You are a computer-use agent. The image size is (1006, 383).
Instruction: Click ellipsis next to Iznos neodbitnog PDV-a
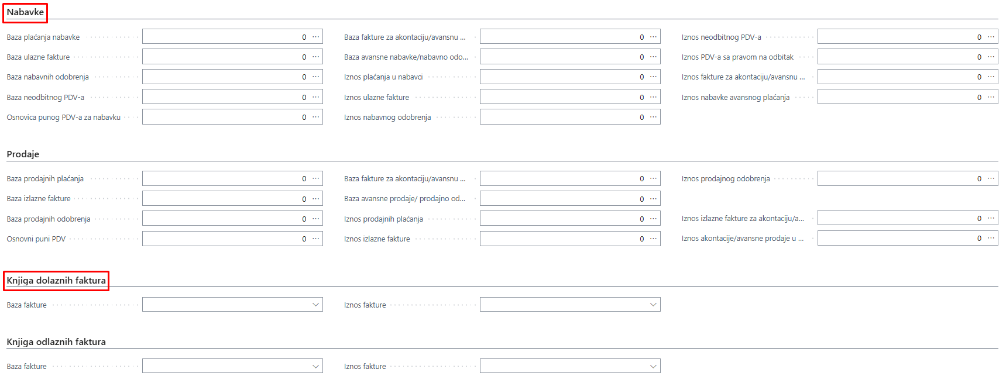(x=990, y=37)
